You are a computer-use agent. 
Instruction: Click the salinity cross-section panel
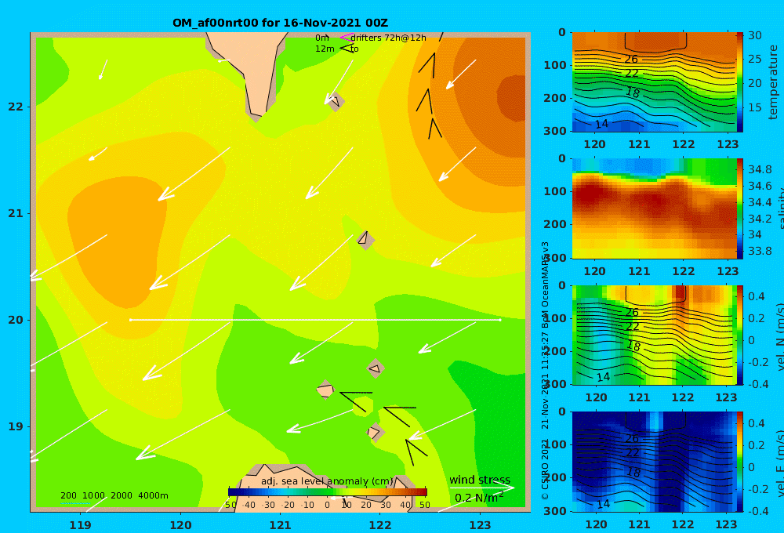point(654,208)
